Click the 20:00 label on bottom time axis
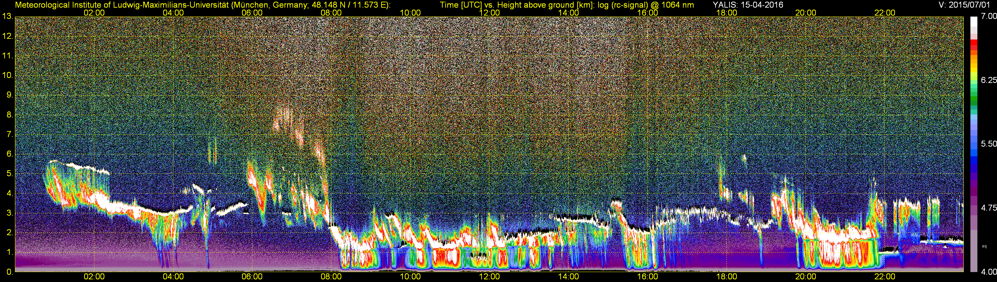This screenshot has height=282, width=997. coord(806,277)
